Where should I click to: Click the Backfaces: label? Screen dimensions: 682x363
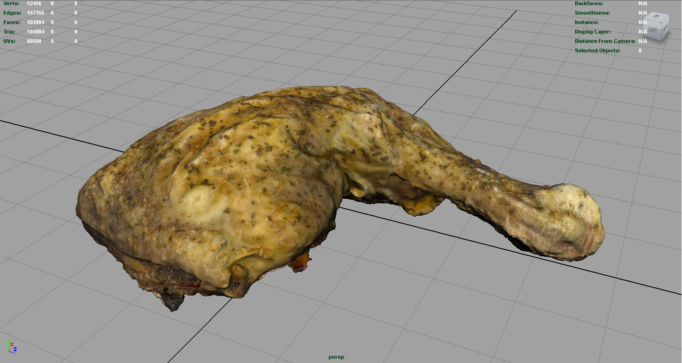[589, 3]
